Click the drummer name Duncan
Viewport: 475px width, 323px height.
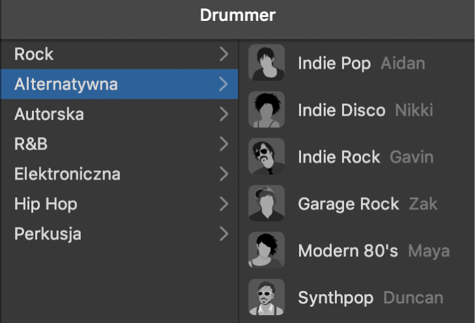pyautogui.click(x=414, y=298)
